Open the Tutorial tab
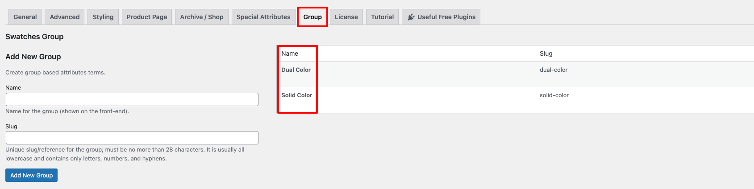The image size is (754, 189). [383, 17]
